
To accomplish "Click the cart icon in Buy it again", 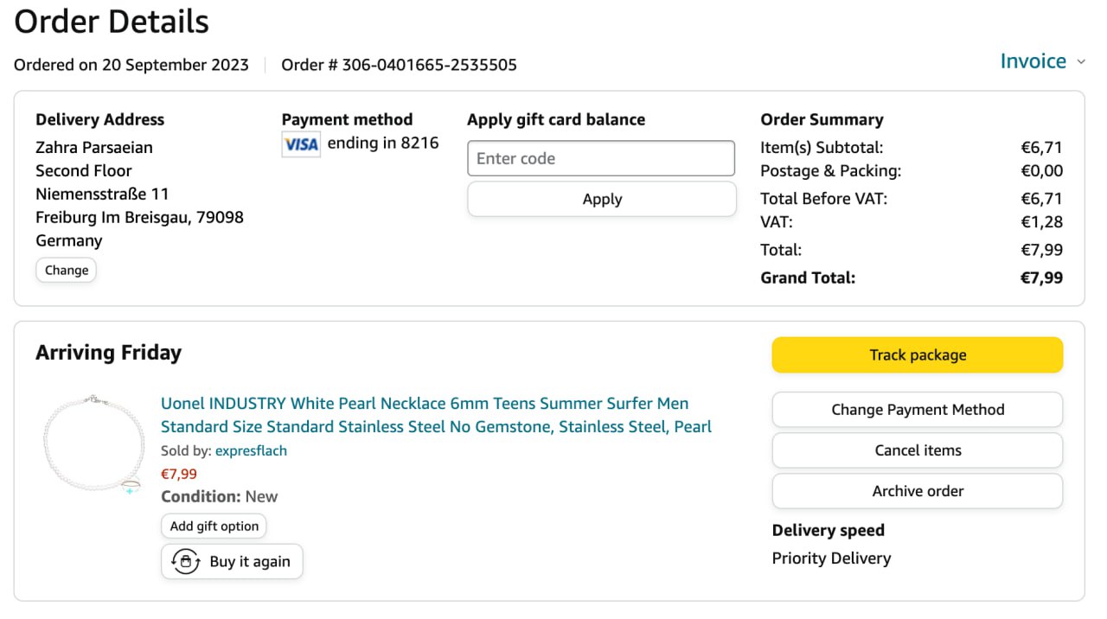I will point(186,561).
